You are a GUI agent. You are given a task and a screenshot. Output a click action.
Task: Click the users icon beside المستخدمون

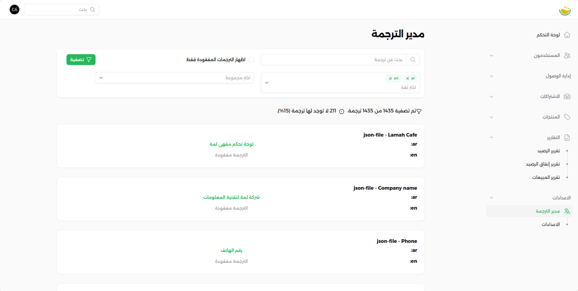(x=567, y=55)
